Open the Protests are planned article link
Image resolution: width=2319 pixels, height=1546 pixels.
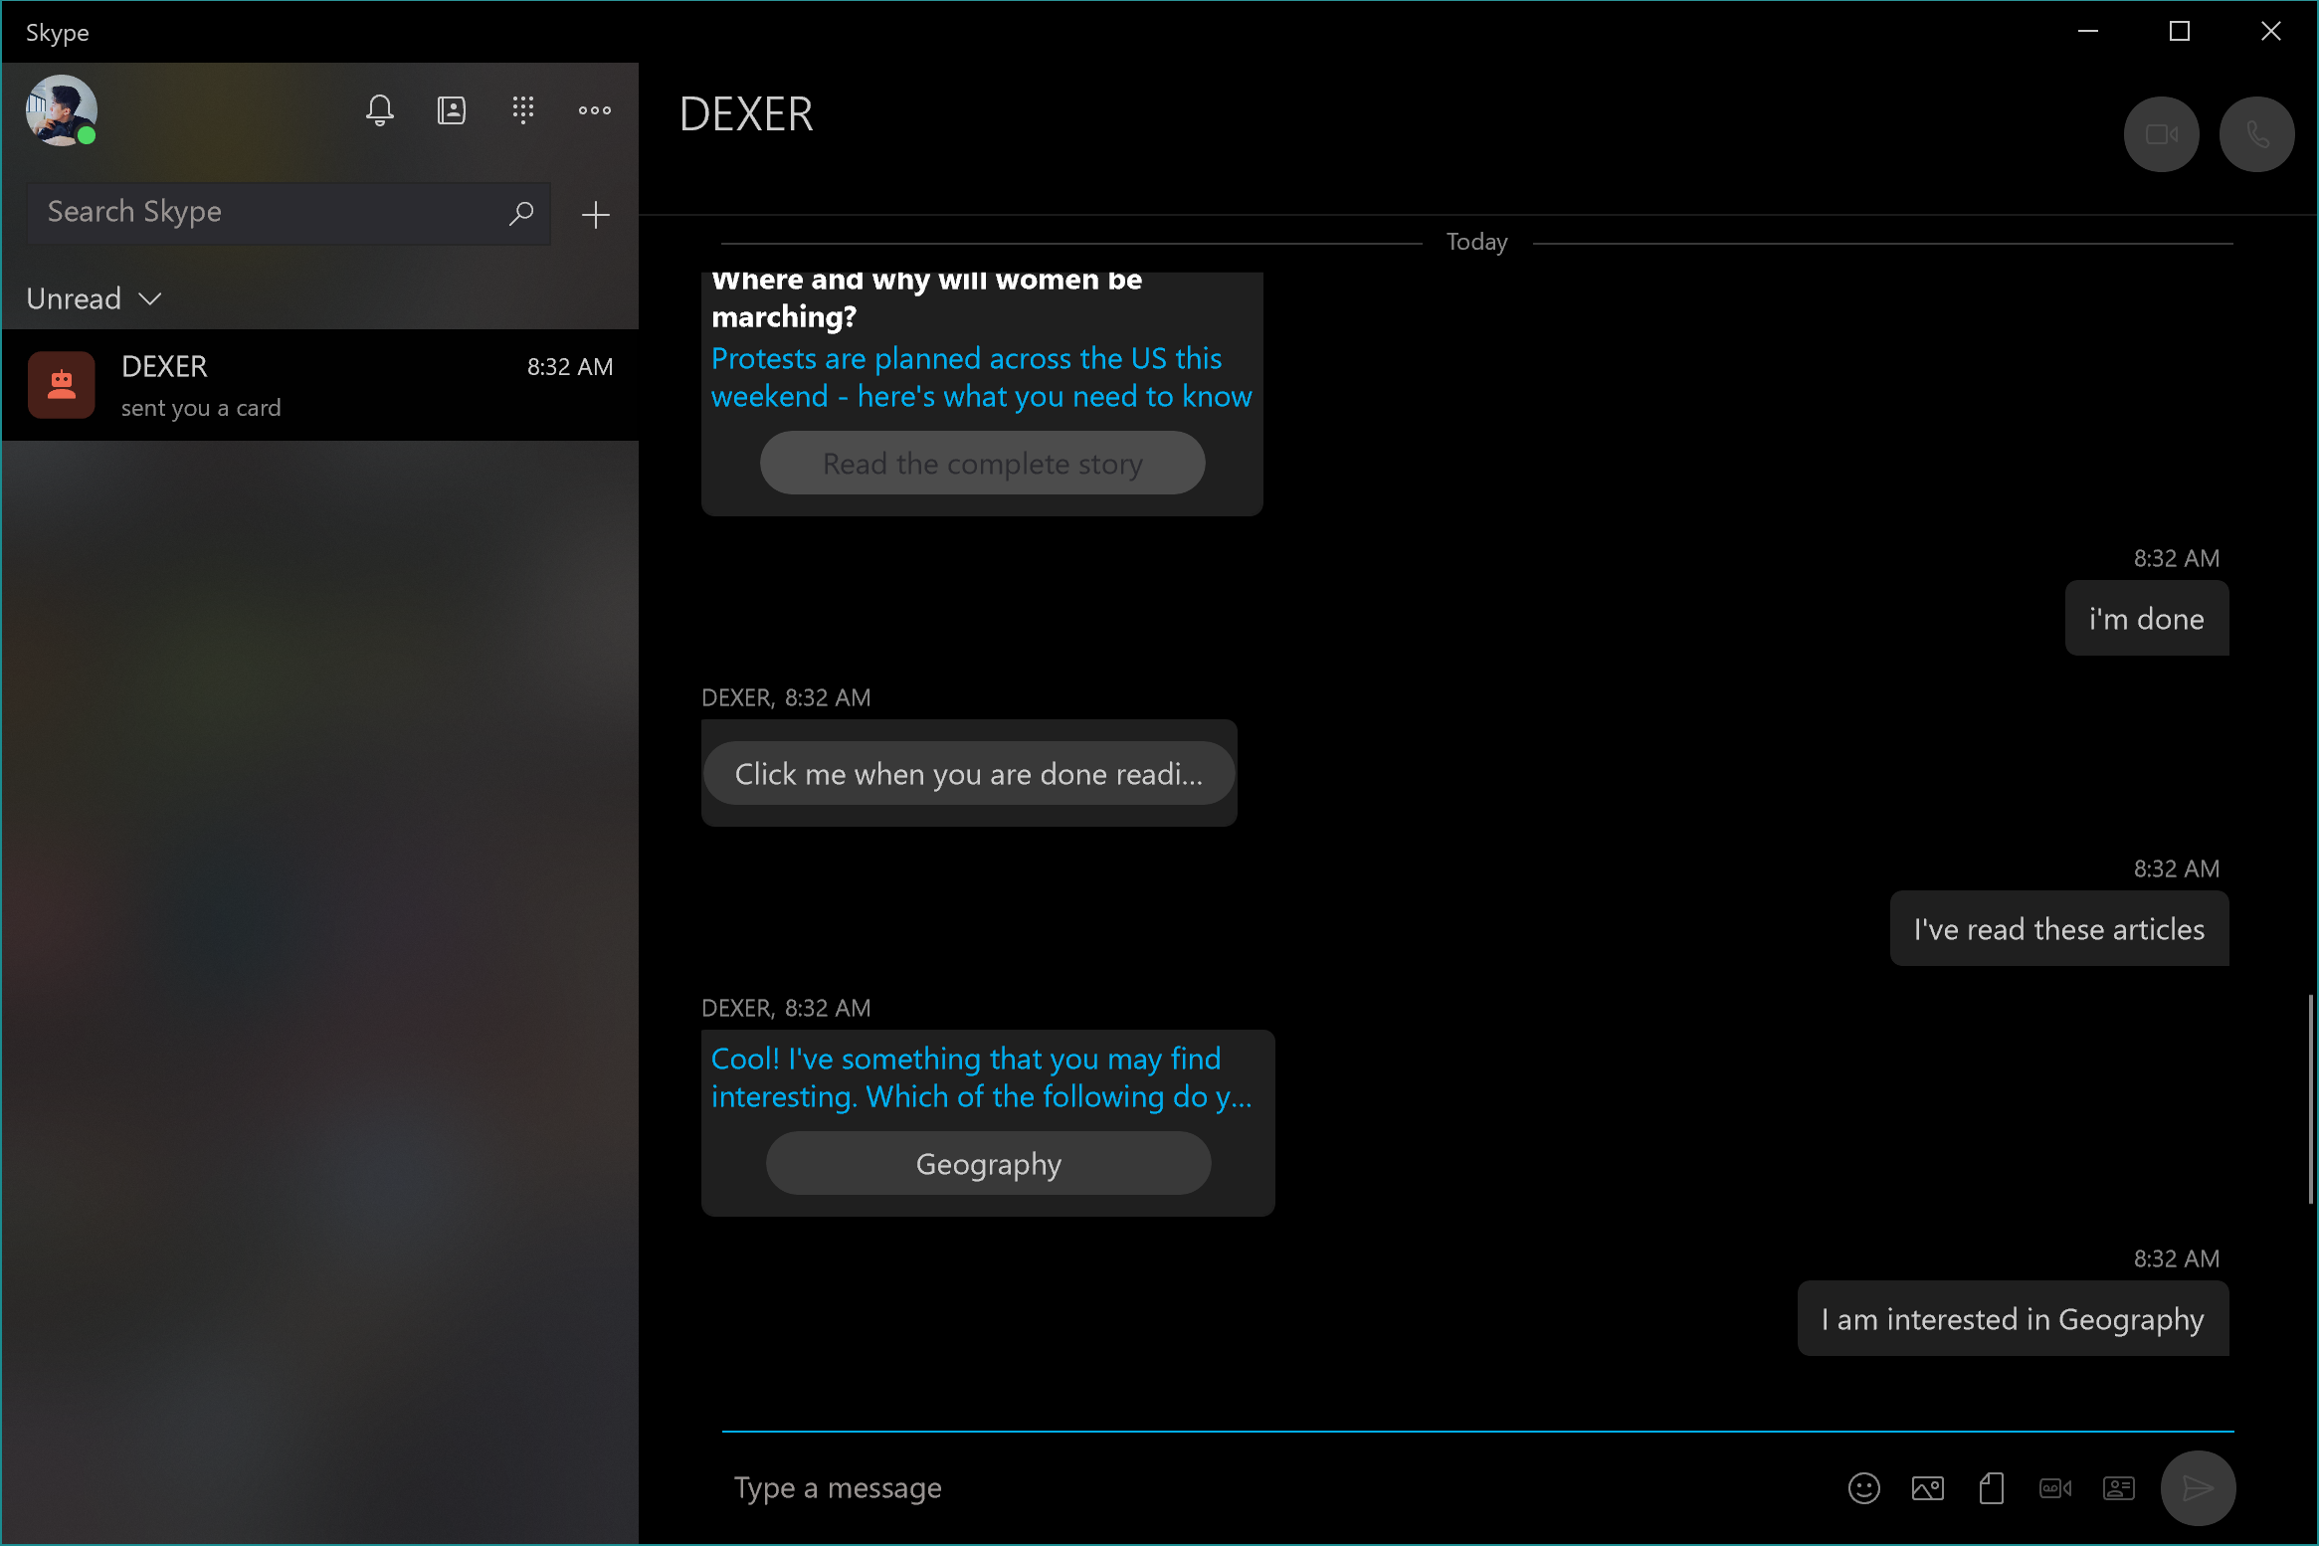[x=981, y=377]
